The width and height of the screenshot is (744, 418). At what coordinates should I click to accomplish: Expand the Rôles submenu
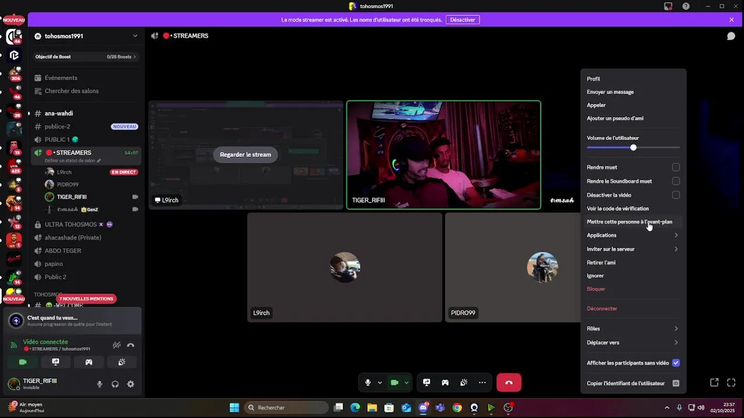(x=633, y=329)
